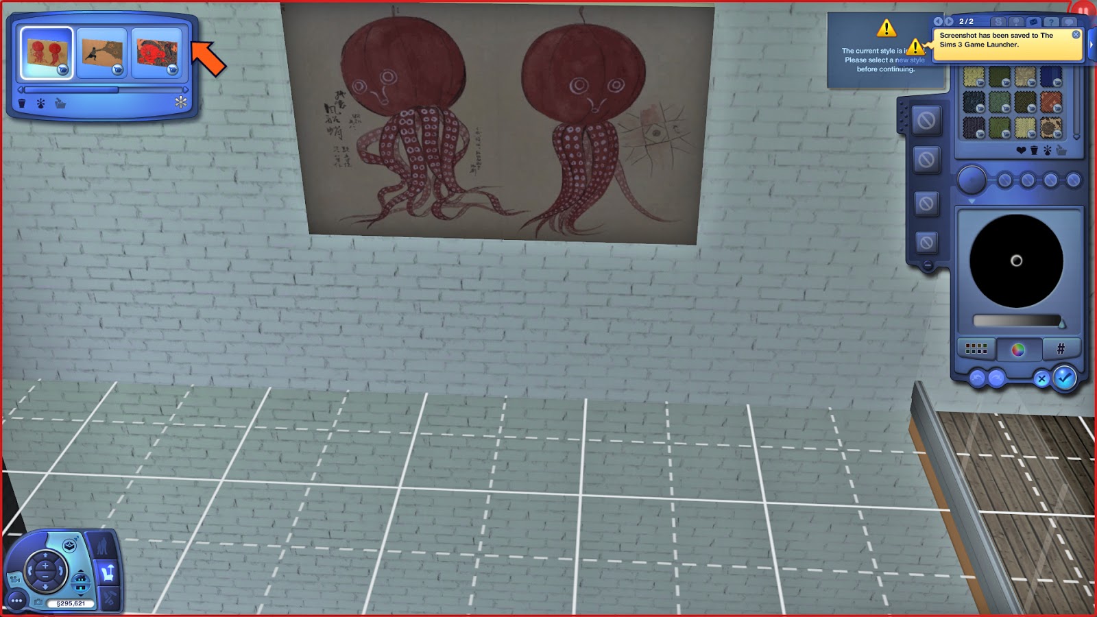
Task: Tilt camera up with up arrow
Action: tap(45, 555)
